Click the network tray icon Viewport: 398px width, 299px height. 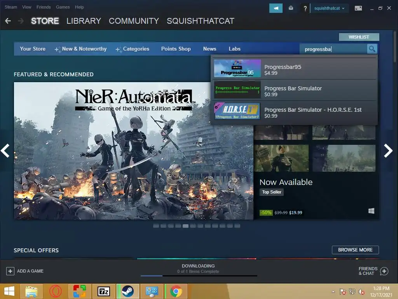tap(352, 292)
